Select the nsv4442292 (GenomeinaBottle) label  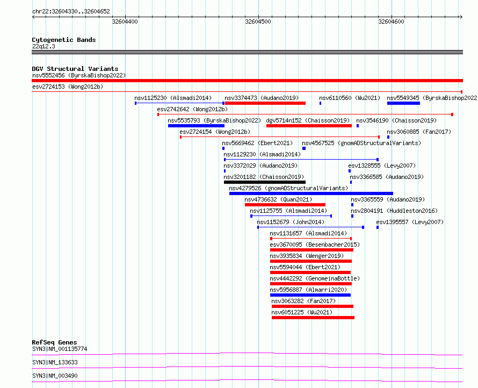315,278
